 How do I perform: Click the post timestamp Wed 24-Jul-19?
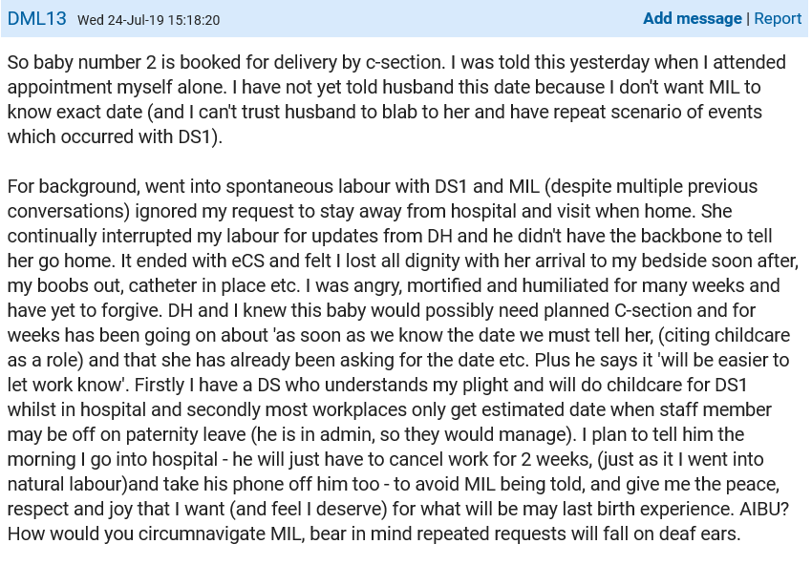click(148, 20)
